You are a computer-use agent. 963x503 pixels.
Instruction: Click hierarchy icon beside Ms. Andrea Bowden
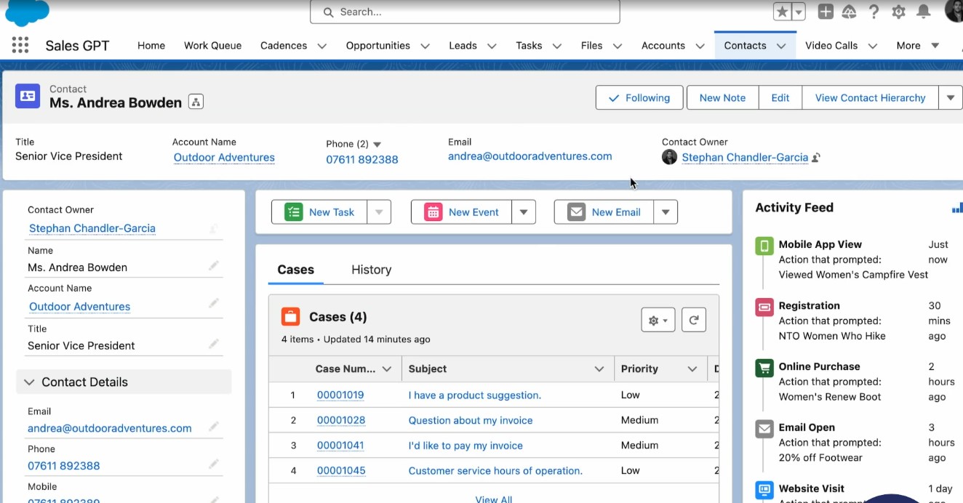[196, 102]
